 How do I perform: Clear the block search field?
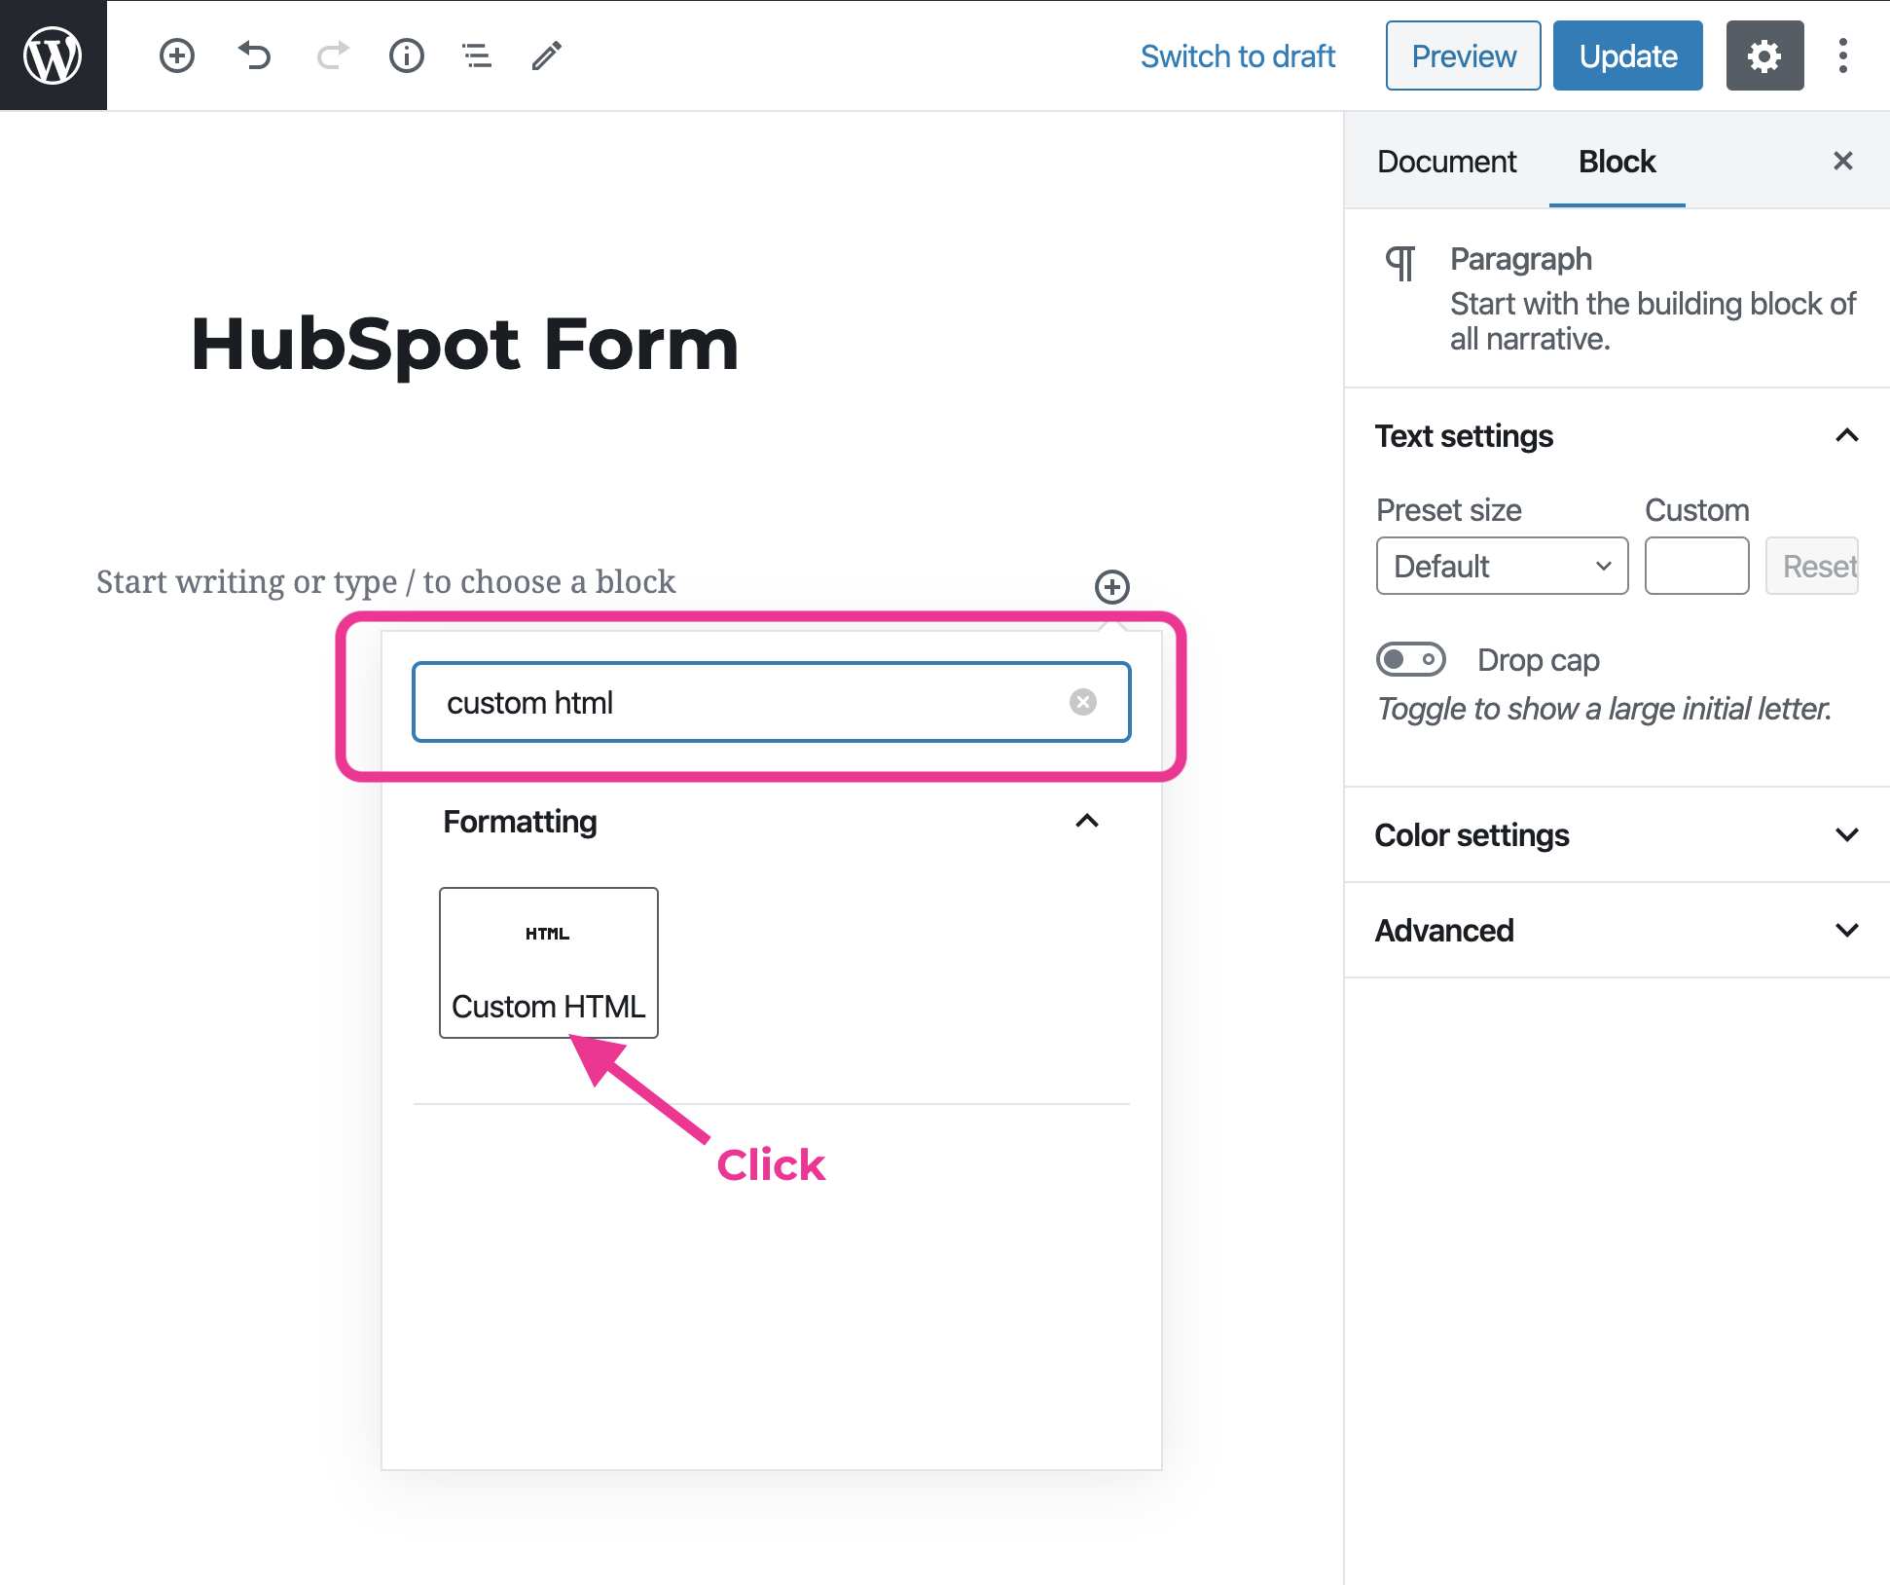coord(1083,702)
